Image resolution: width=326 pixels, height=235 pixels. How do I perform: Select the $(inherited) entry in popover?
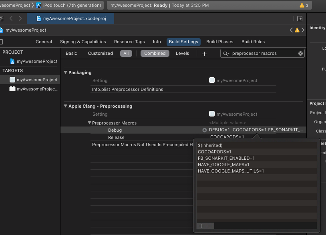click(257, 145)
